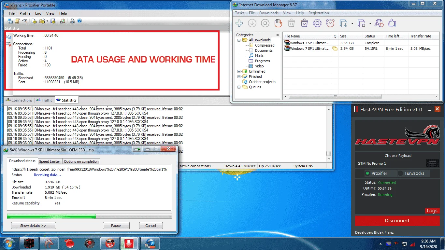Open the File menu in Proxifier

click(12, 13)
